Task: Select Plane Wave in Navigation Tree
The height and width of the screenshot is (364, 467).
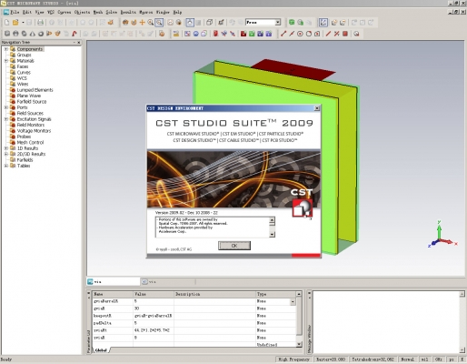Action: coord(29,96)
